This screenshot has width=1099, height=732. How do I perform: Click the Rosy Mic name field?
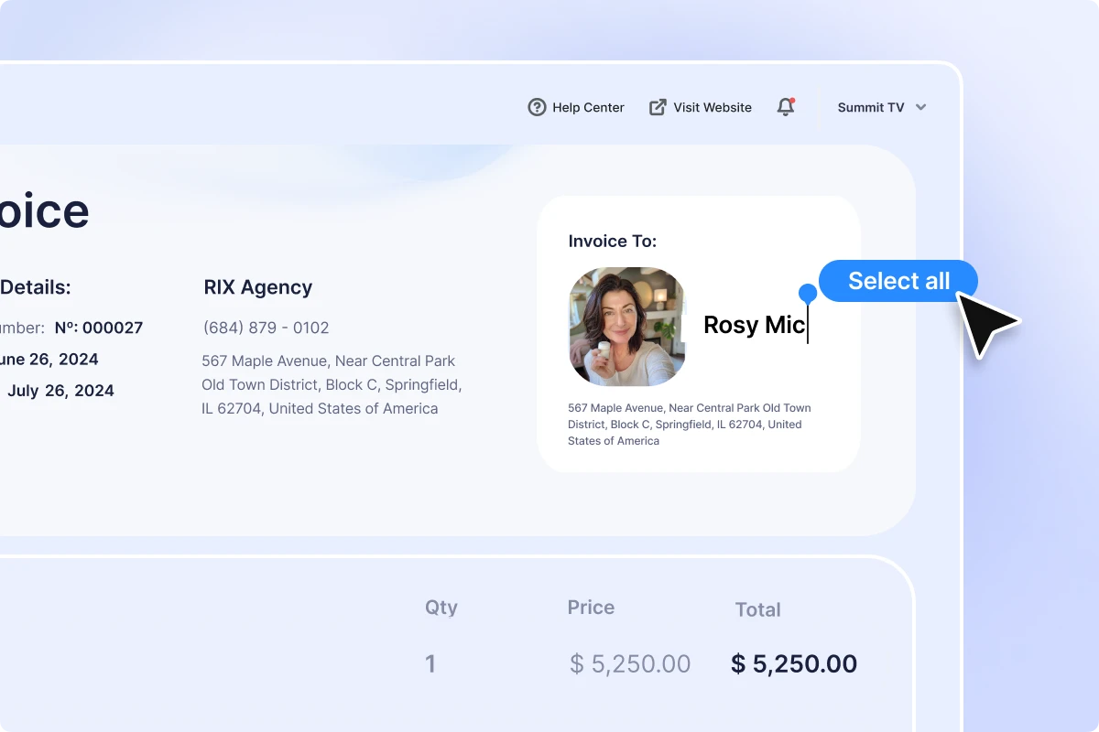click(x=755, y=325)
